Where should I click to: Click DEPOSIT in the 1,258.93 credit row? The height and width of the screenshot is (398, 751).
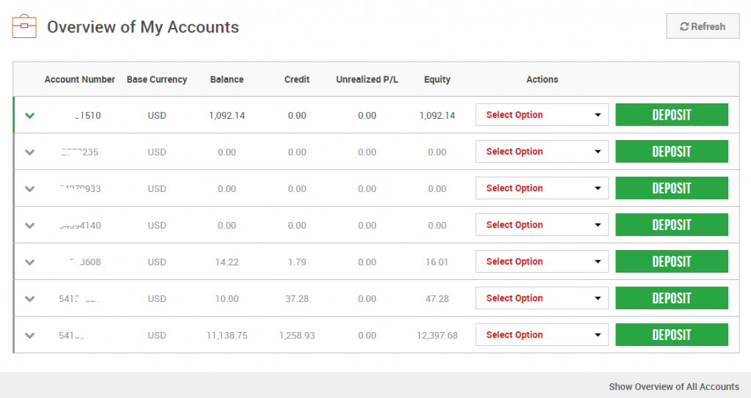coord(672,335)
